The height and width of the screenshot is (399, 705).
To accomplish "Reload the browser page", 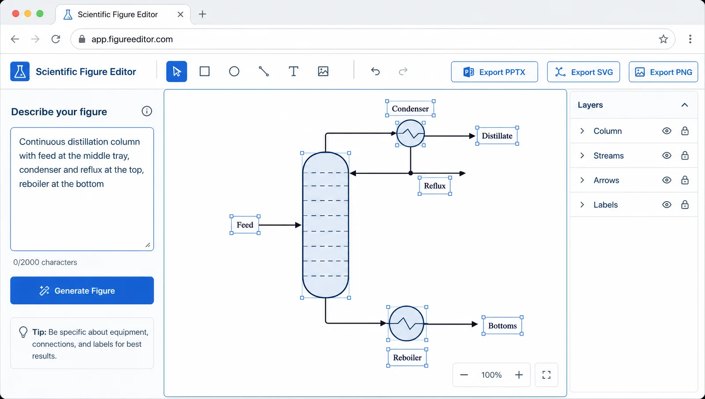I will coord(56,39).
